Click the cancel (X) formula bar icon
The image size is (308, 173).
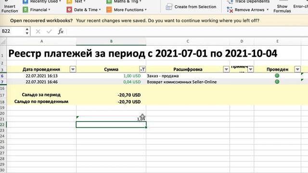coord(38,31)
